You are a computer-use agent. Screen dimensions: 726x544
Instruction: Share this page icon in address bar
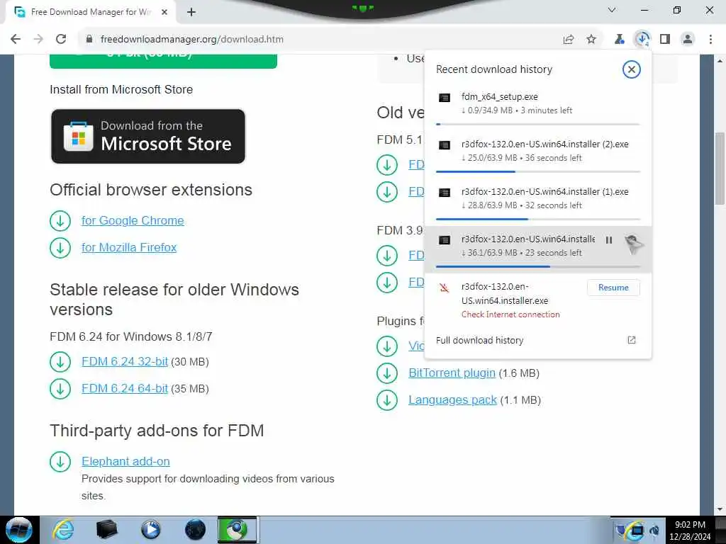pyautogui.click(x=569, y=40)
